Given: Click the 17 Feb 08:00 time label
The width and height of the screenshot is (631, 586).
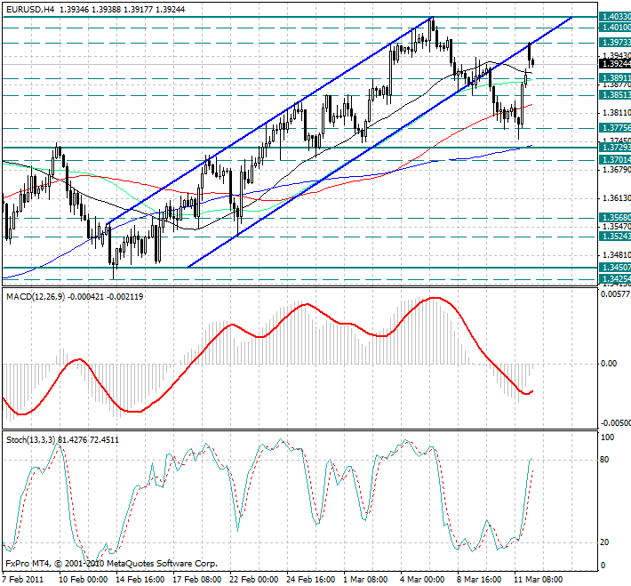Looking at the screenshot, I should click(197, 580).
